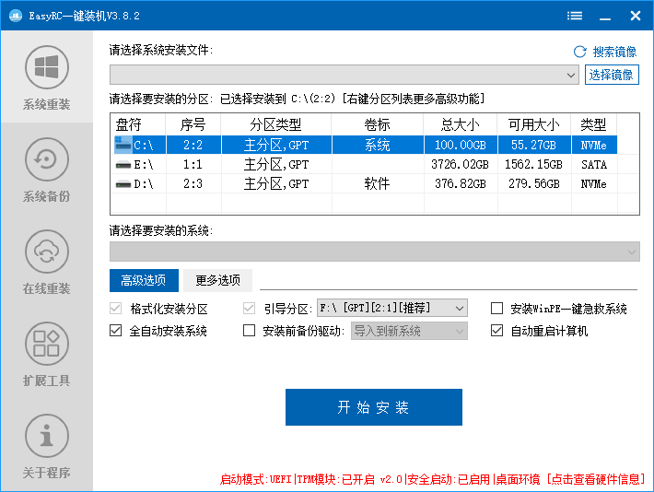Enable 安装WinPE一键急救系统 checkbox
Image resolution: width=654 pixels, height=492 pixels.
pyautogui.click(x=496, y=309)
